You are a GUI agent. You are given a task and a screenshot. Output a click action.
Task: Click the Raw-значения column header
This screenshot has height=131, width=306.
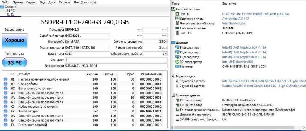pyautogui.click(x=151, y=74)
